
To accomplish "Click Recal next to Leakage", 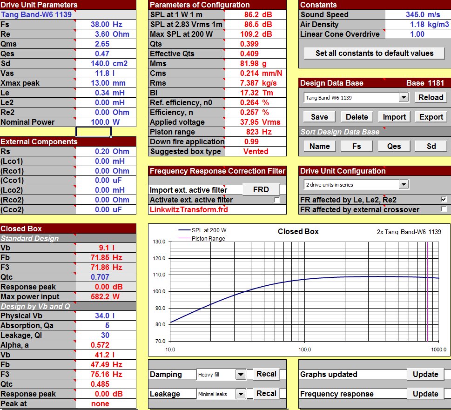I will (266, 393).
